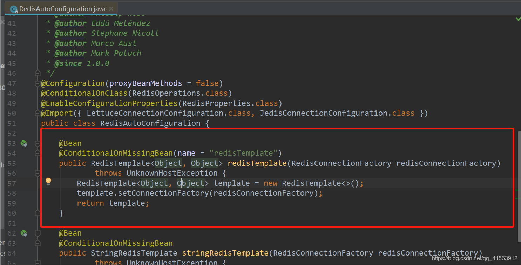521x265 pixels.
Task: Toggle the fold marker at line 63
Action: (x=38, y=243)
